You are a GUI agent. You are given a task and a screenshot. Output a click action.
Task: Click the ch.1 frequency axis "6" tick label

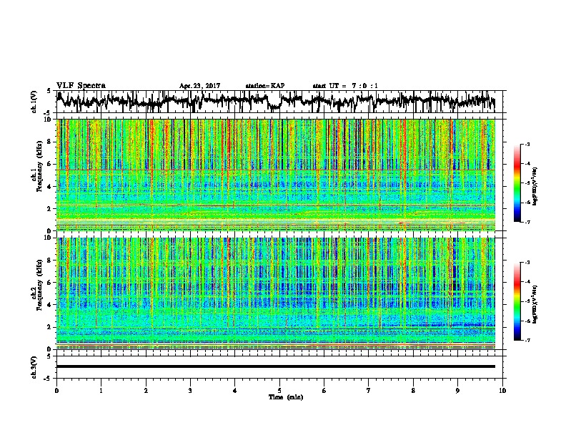click(x=50, y=164)
